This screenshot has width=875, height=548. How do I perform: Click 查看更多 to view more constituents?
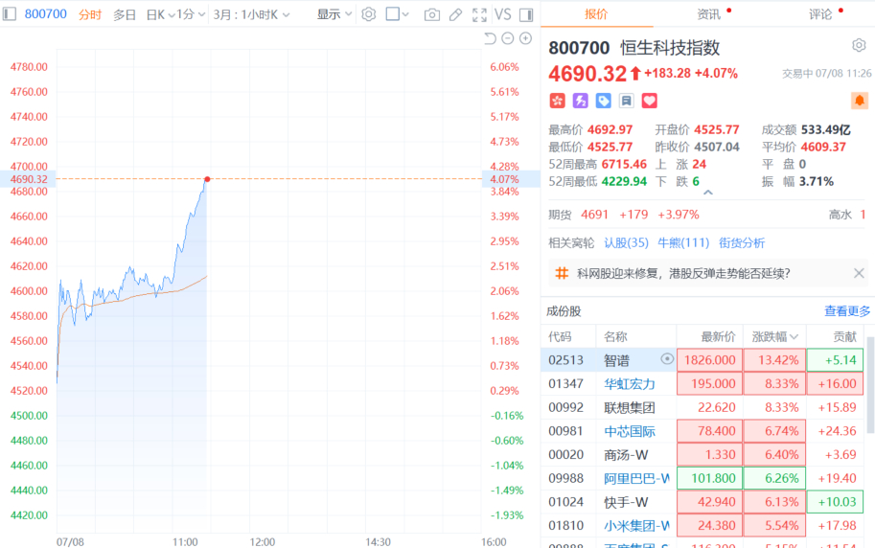pos(847,311)
